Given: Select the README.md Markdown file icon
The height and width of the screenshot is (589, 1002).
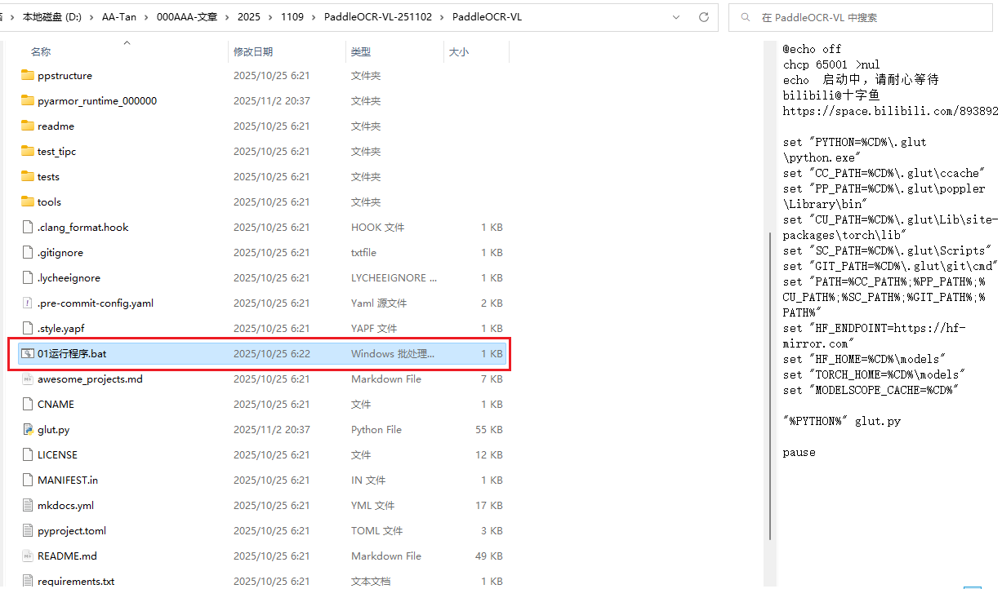Looking at the screenshot, I should 28,556.
